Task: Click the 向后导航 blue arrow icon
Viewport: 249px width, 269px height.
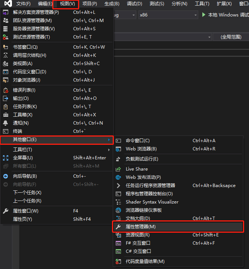Action: click(x=6, y=176)
